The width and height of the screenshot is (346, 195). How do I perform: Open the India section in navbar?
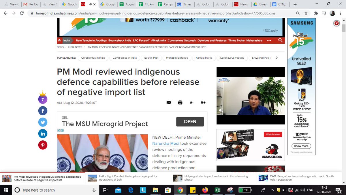coord(67,40)
